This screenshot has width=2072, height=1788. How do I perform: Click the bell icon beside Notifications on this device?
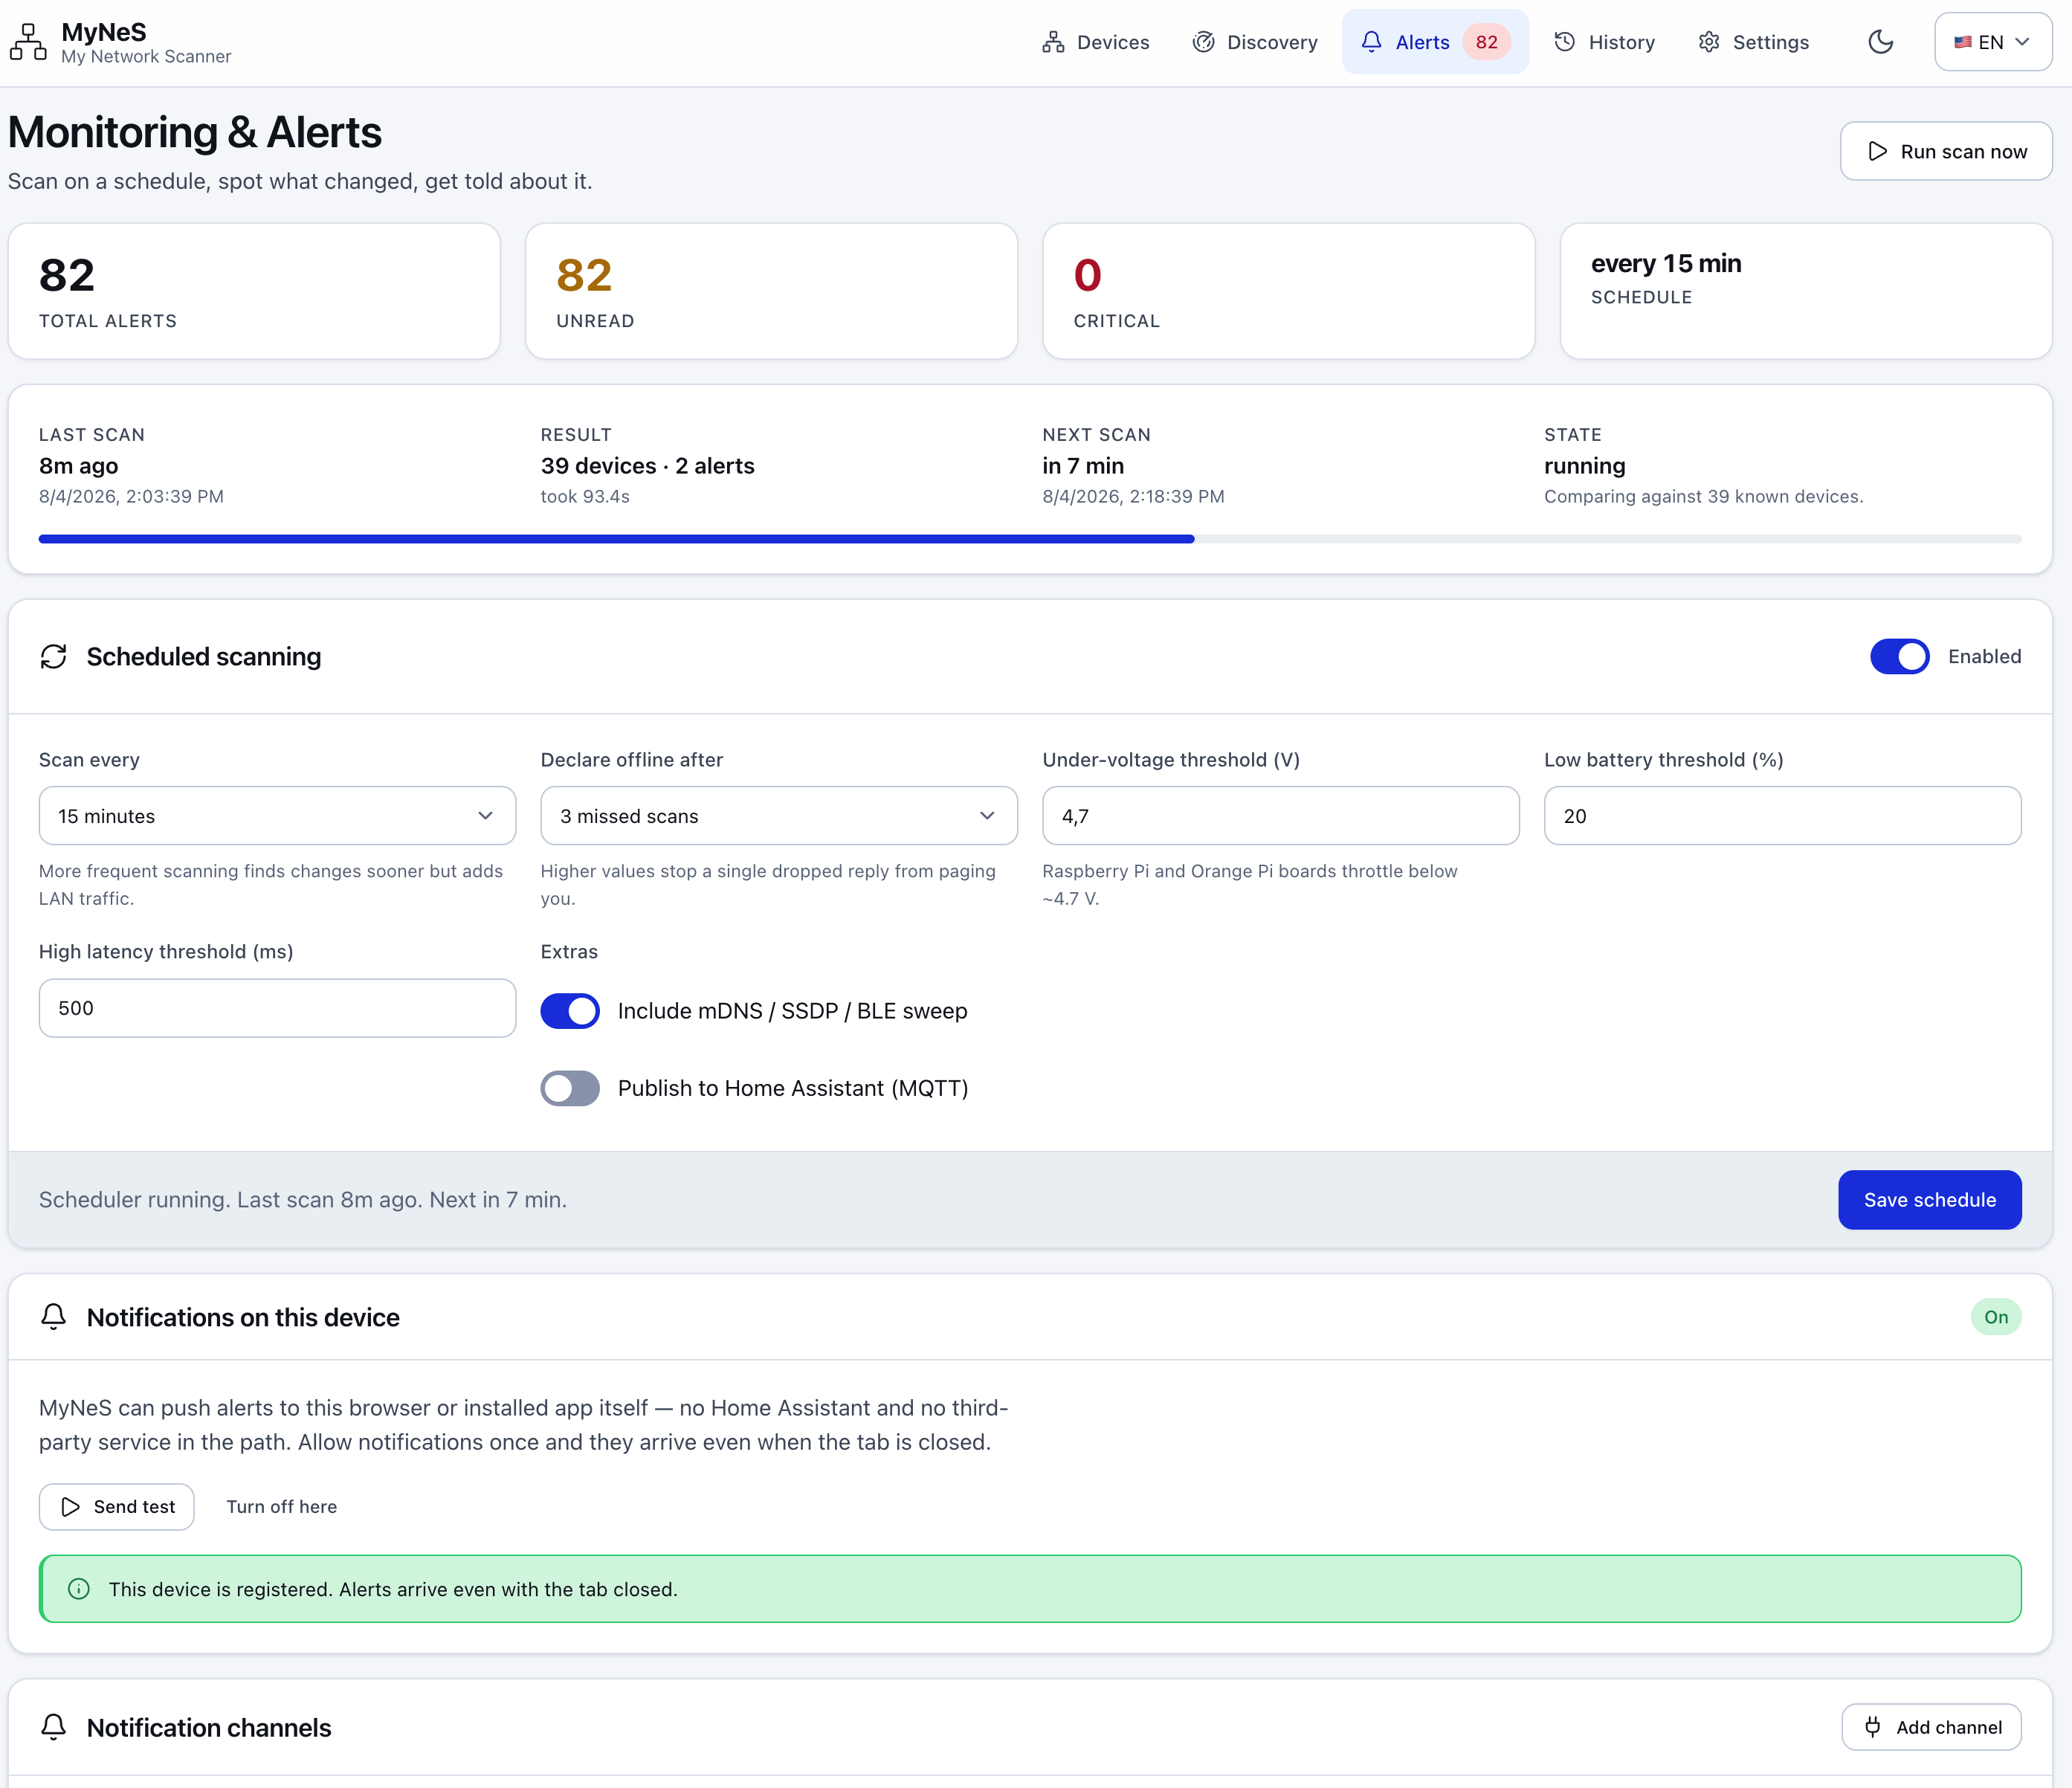click(x=54, y=1317)
